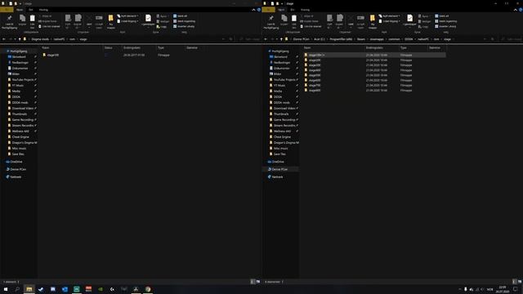Click DDDA breadcrumb in right window address bar

point(409,39)
